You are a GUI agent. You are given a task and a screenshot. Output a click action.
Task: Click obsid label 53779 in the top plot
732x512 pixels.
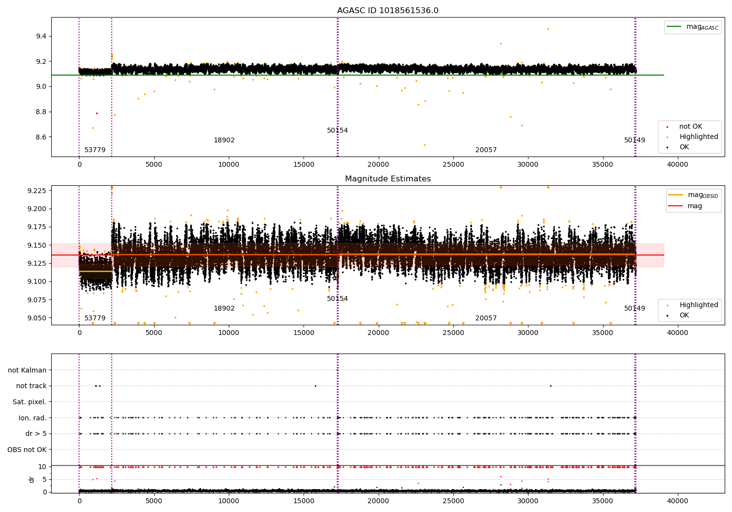tap(95, 150)
